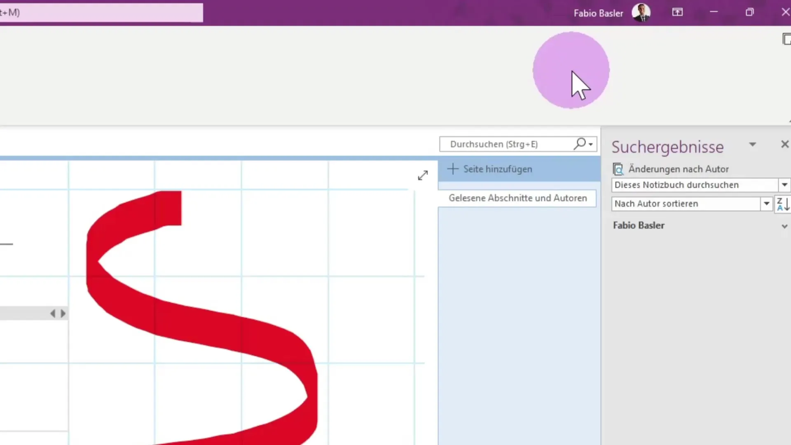
Task: Select page Gelesene Abschnitte und Autoren
Action: point(517,198)
